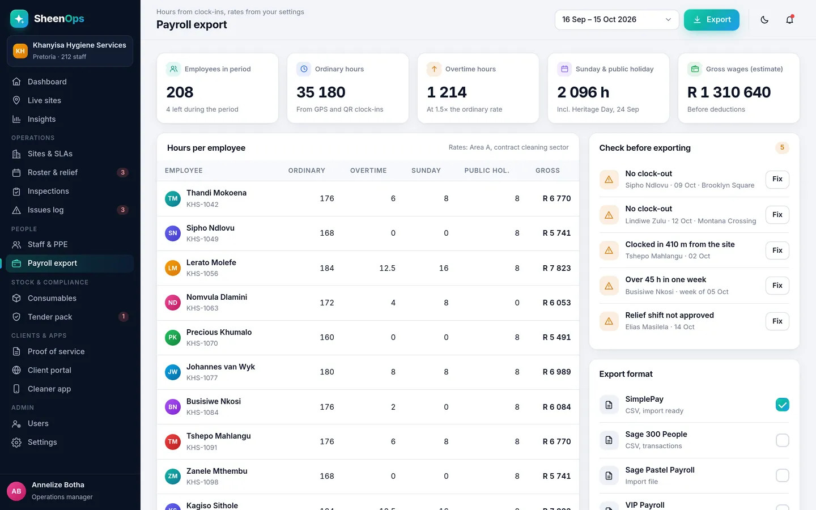Open Annelize Botha's user profile
Screen dimensions: 816x510
[70, 491]
